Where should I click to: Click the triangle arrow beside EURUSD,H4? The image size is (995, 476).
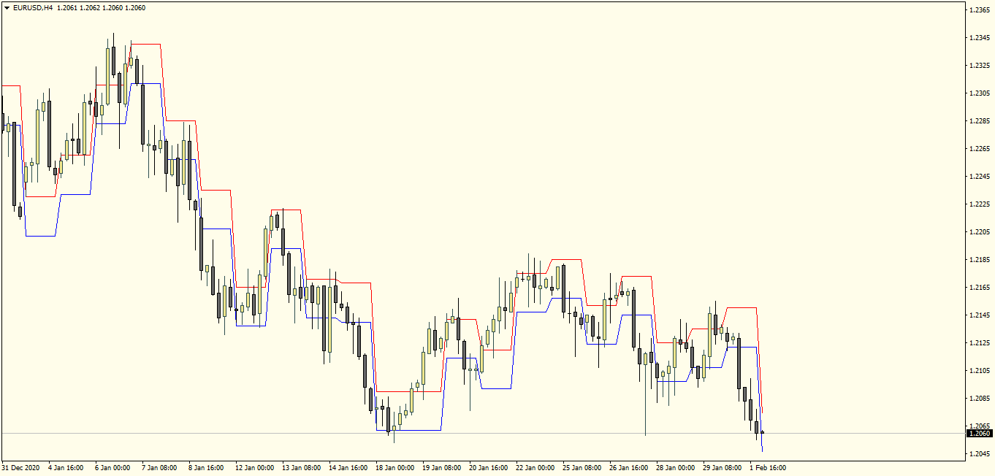pyautogui.click(x=7, y=8)
